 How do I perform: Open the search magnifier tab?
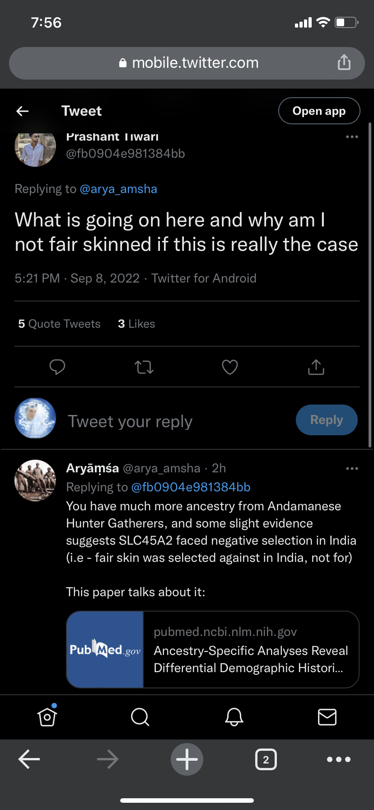[x=140, y=717]
